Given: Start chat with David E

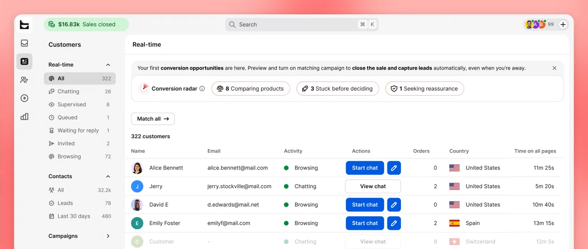Looking at the screenshot, I should click(365, 205).
